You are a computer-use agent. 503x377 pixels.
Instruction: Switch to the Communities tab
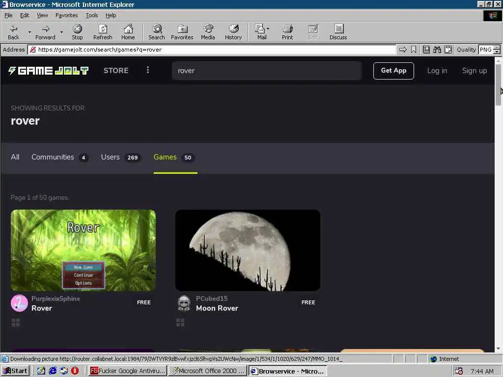click(59, 157)
